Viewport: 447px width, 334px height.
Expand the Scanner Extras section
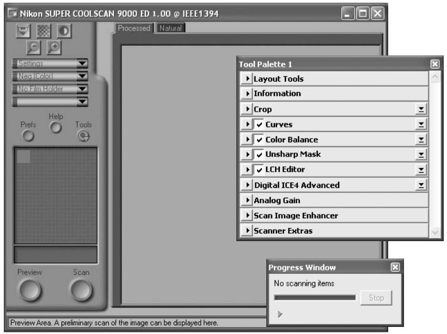point(247,230)
